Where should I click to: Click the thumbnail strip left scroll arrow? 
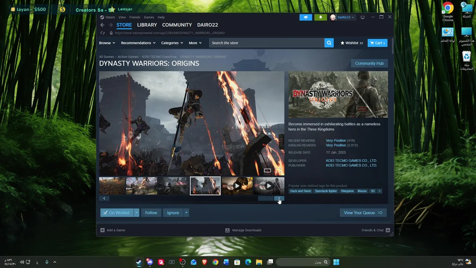tap(104, 198)
